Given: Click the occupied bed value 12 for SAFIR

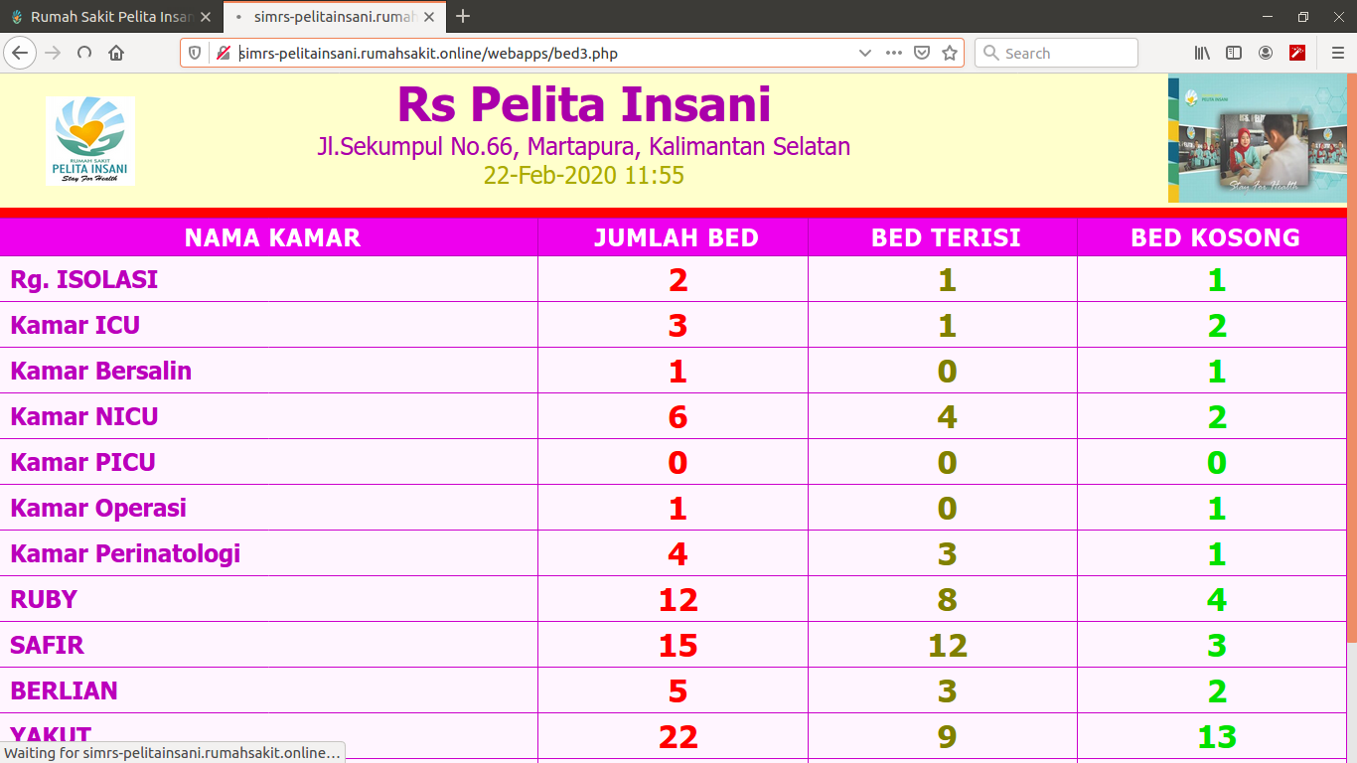Looking at the screenshot, I should tap(947, 646).
